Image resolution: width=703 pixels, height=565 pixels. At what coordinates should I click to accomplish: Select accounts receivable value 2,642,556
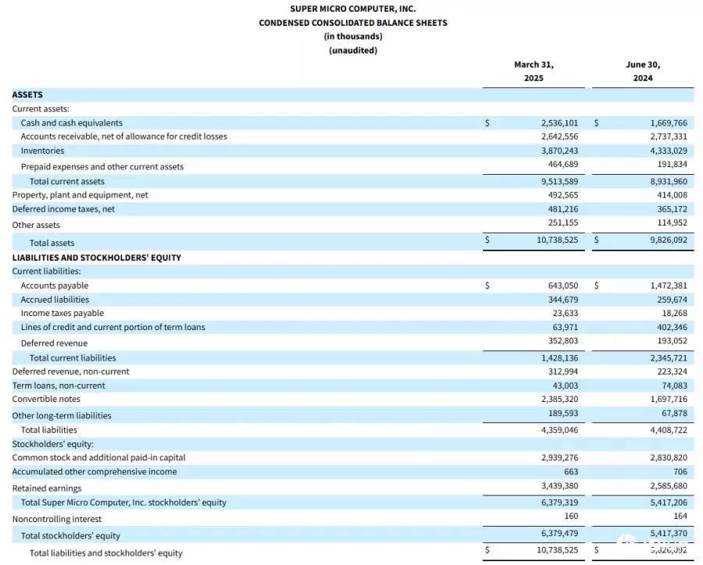coord(559,137)
